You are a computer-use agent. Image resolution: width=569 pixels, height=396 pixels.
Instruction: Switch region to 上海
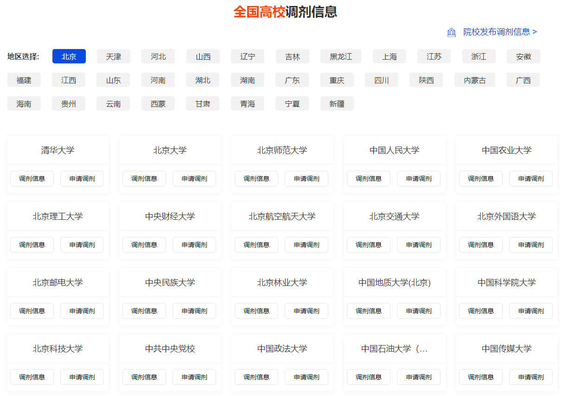[x=390, y=56]
